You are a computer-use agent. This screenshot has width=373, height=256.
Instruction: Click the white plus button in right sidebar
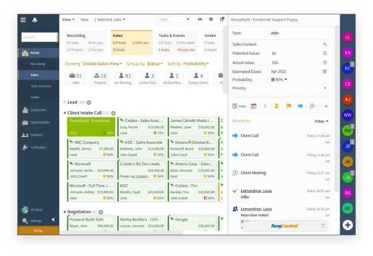click(348, 225)
